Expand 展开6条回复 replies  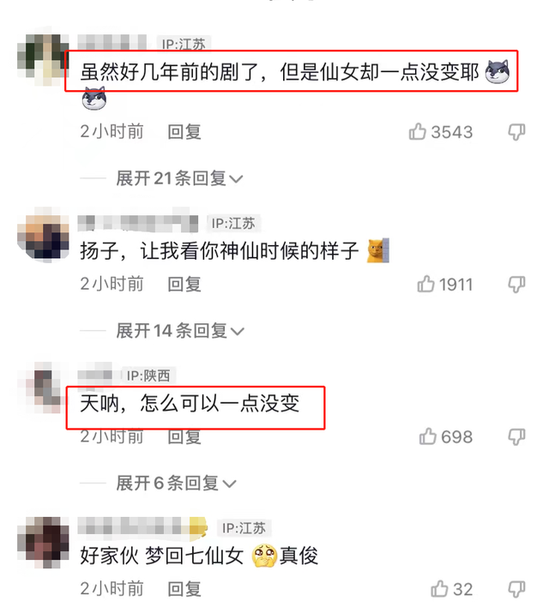(177, 484)
